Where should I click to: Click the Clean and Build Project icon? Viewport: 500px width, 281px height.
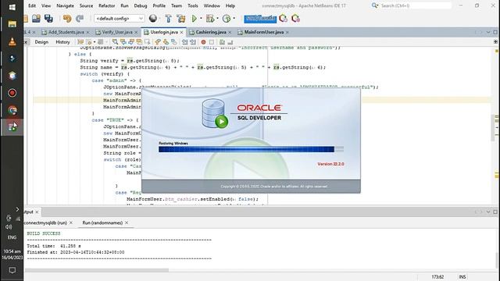pos(181,19)
